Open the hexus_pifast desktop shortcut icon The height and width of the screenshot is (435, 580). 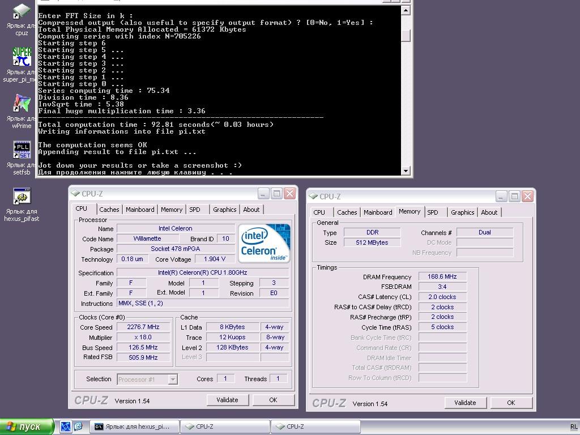(x=22, y=196)
